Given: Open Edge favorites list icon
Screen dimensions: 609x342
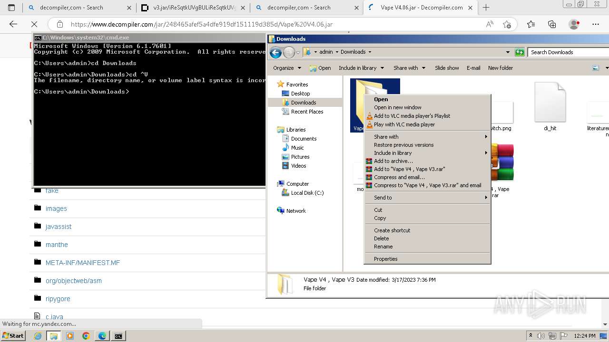Looking at the screenshot, I should tap(531, 24).
